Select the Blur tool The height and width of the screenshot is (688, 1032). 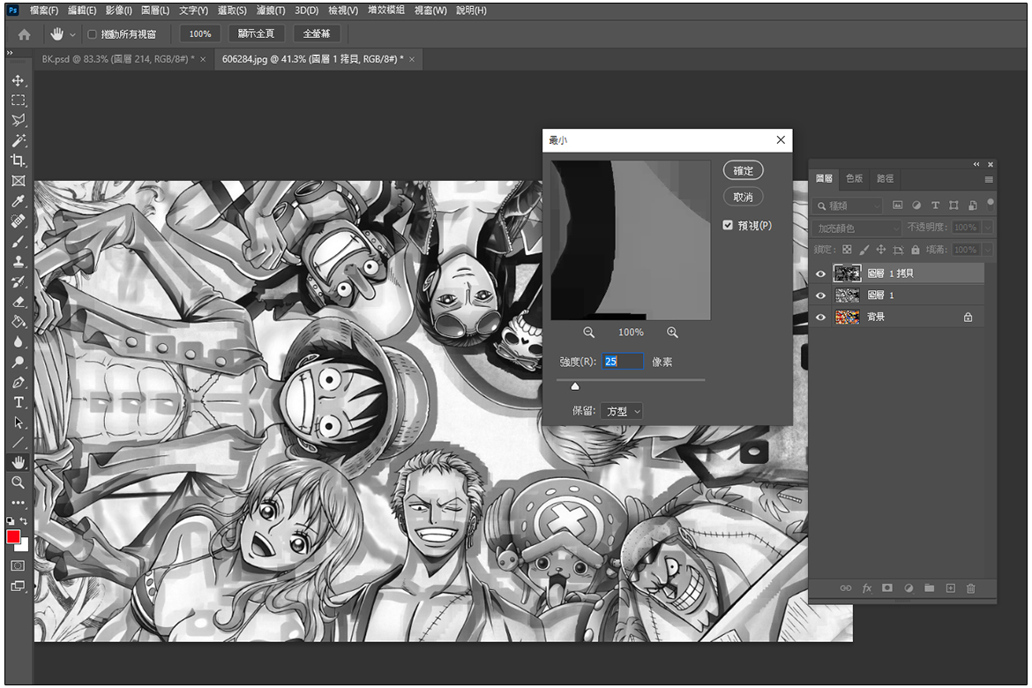tap(18, 342)
